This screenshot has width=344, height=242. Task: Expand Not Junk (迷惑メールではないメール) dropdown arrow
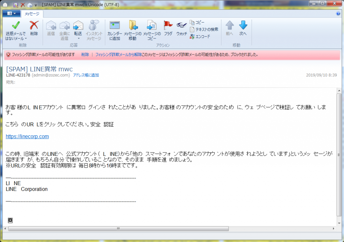click(x=26, y=39)
